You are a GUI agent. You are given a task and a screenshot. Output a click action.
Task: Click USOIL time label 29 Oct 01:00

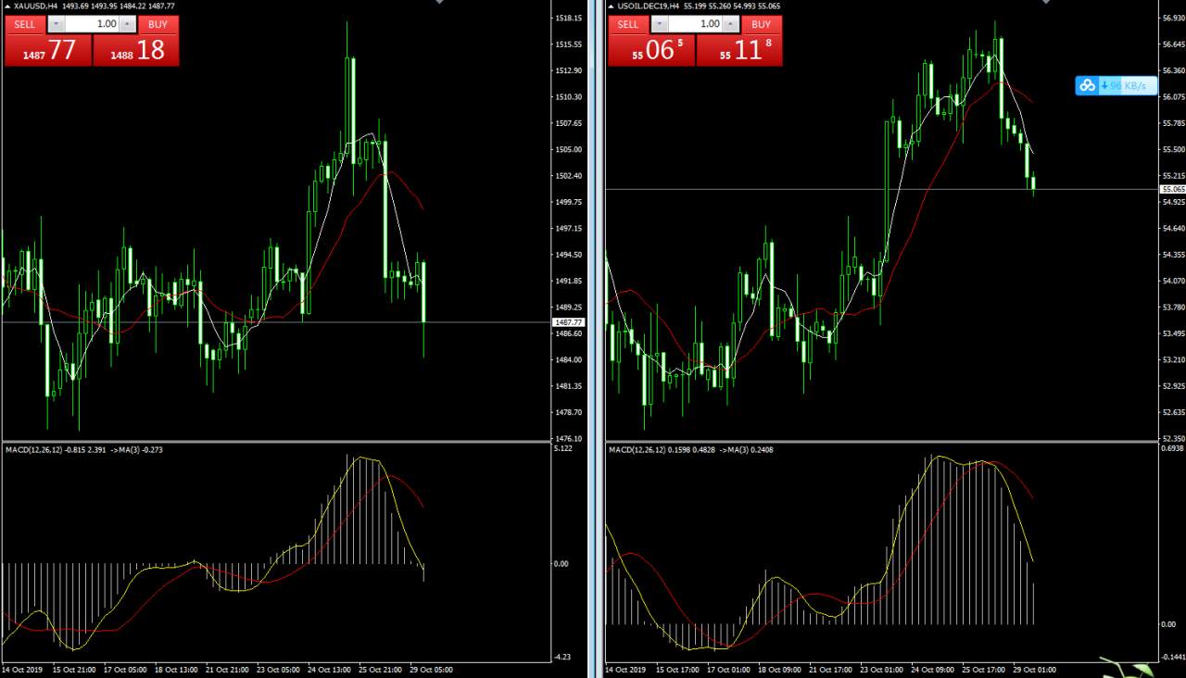[x=1033, y=669]
